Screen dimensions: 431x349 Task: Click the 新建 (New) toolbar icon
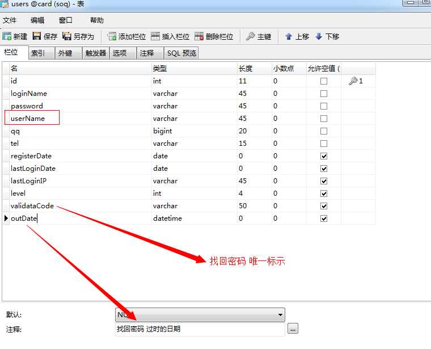pos(7,36)
